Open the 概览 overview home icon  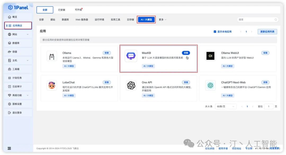click(10, 17)
